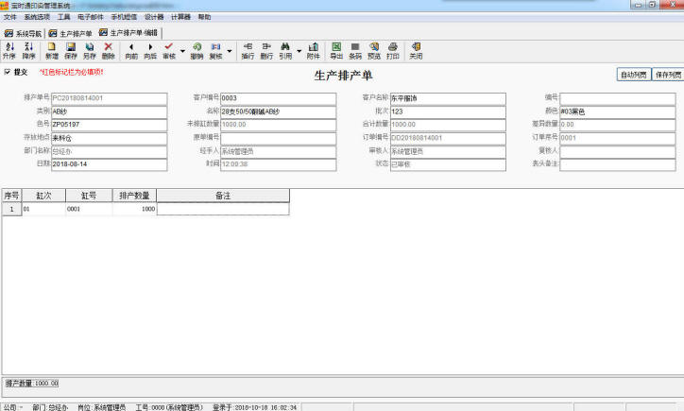Click the 排产数量 column header
The width and height of the screenshot is (684, 411).
pos(134,196)
